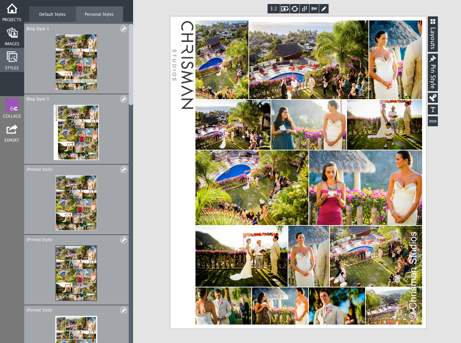Image resolution: width=461 pixels, height=343 pixels.
Task: Click the pin icon on the third Pinned Style
Action: (124, 310)
